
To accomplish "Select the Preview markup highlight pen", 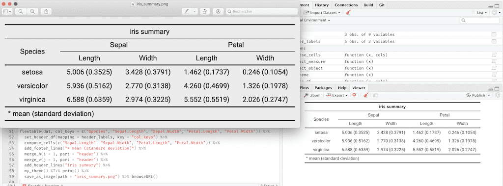I will coord(187,11).
